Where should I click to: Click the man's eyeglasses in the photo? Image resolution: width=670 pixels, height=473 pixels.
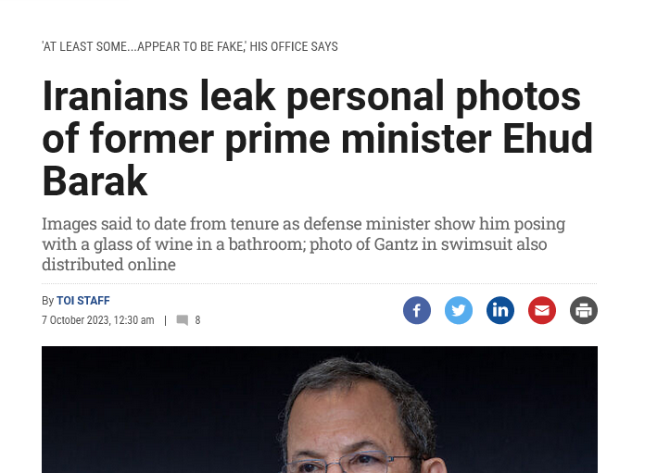pyautogui.click(x=350, y=462)
